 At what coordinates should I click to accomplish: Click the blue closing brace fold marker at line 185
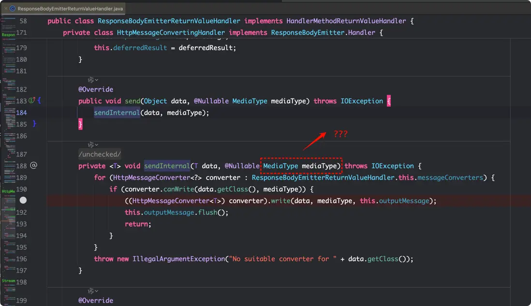34,124
